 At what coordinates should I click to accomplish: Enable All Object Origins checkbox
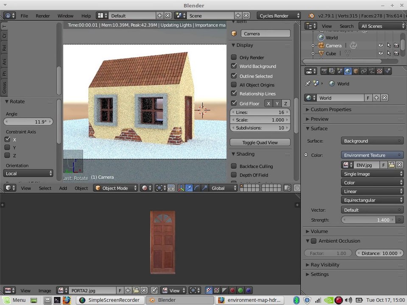(x=234, y=85)
